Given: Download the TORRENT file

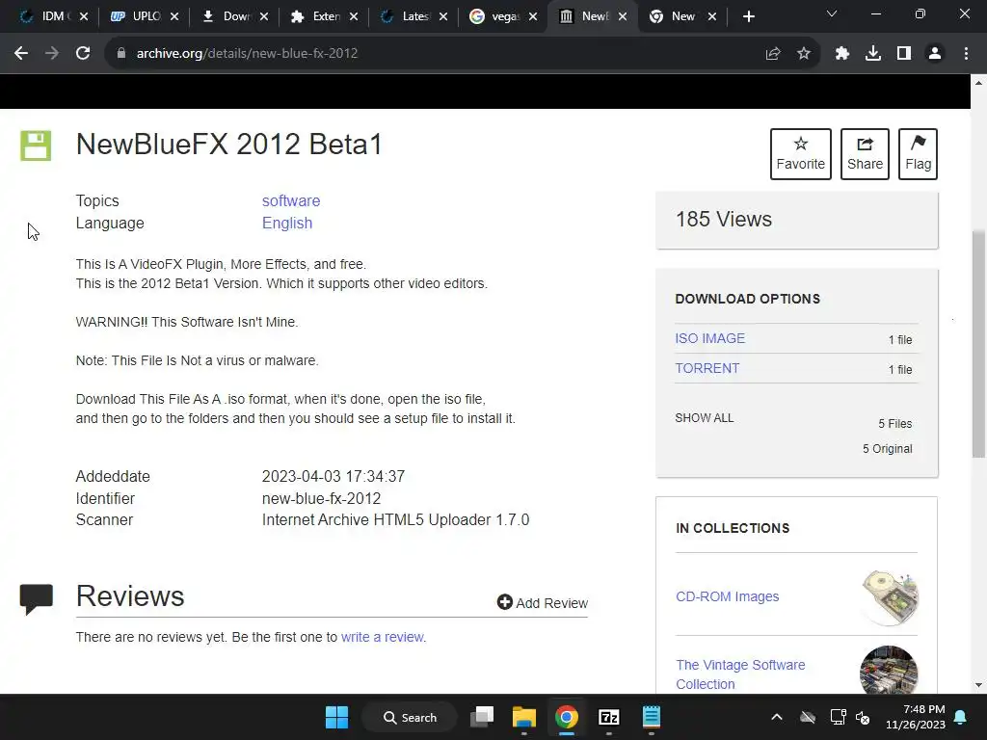Looking at the screenshot, I should point(707,369).
